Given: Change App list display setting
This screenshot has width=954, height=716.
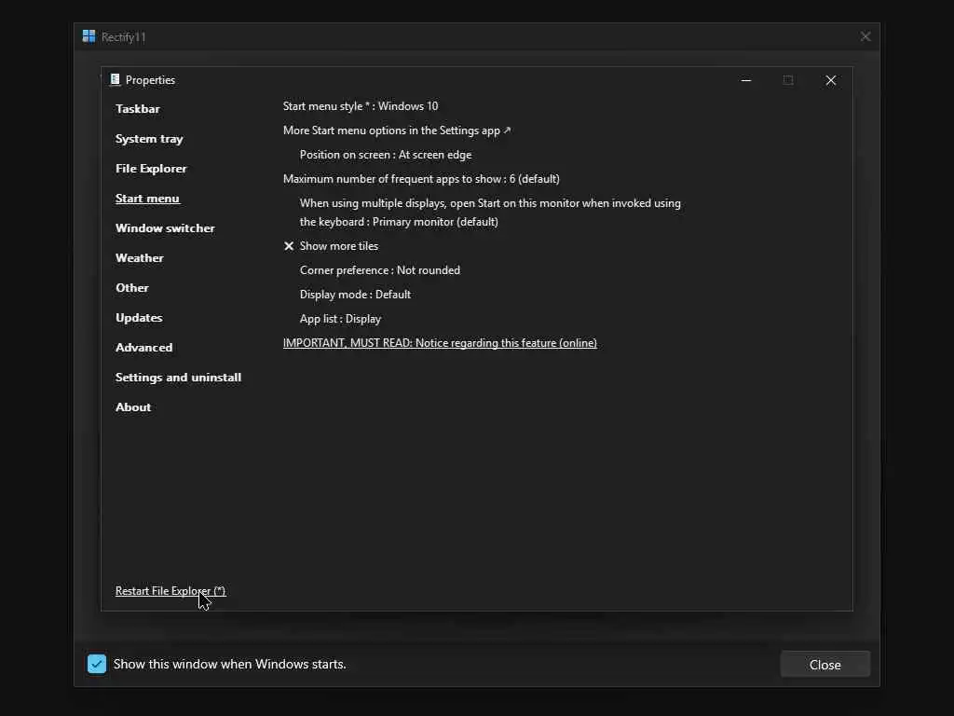Looking at the screenshot, I should [340, 319].
